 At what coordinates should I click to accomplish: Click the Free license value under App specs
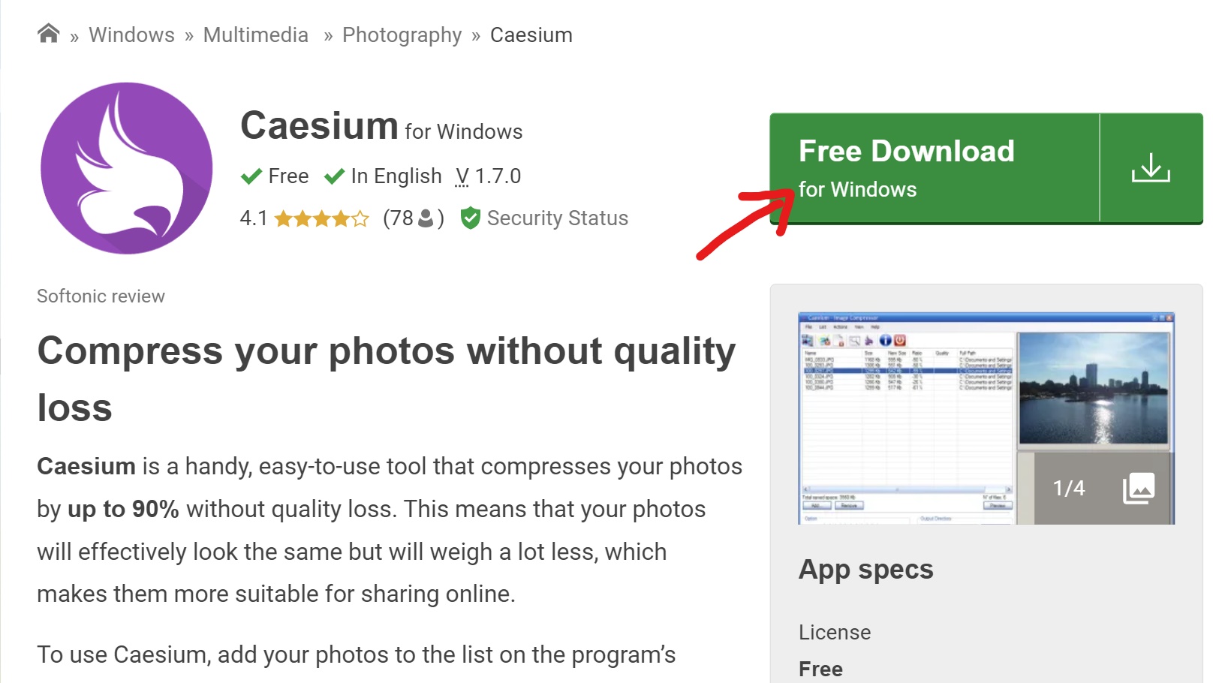tap(820, 668)
